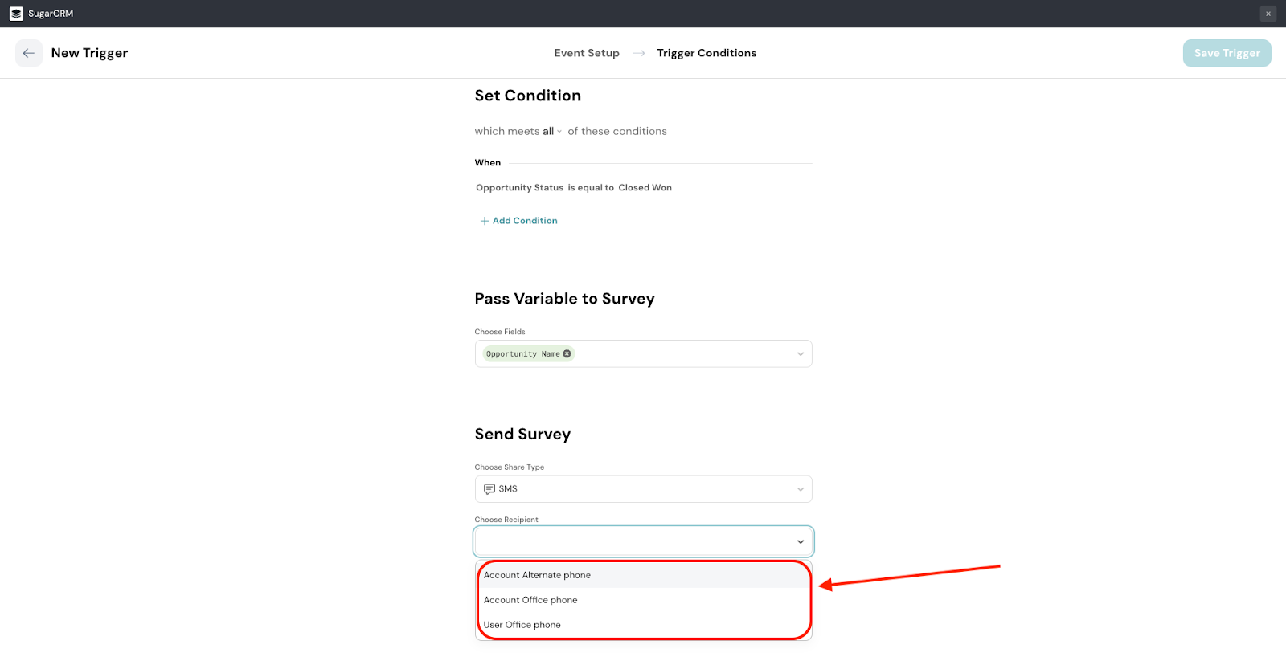Click the SMS speech bubble icon
Image resolution: width=1286 pixels, height=661 pixels.
pos(489,489)
